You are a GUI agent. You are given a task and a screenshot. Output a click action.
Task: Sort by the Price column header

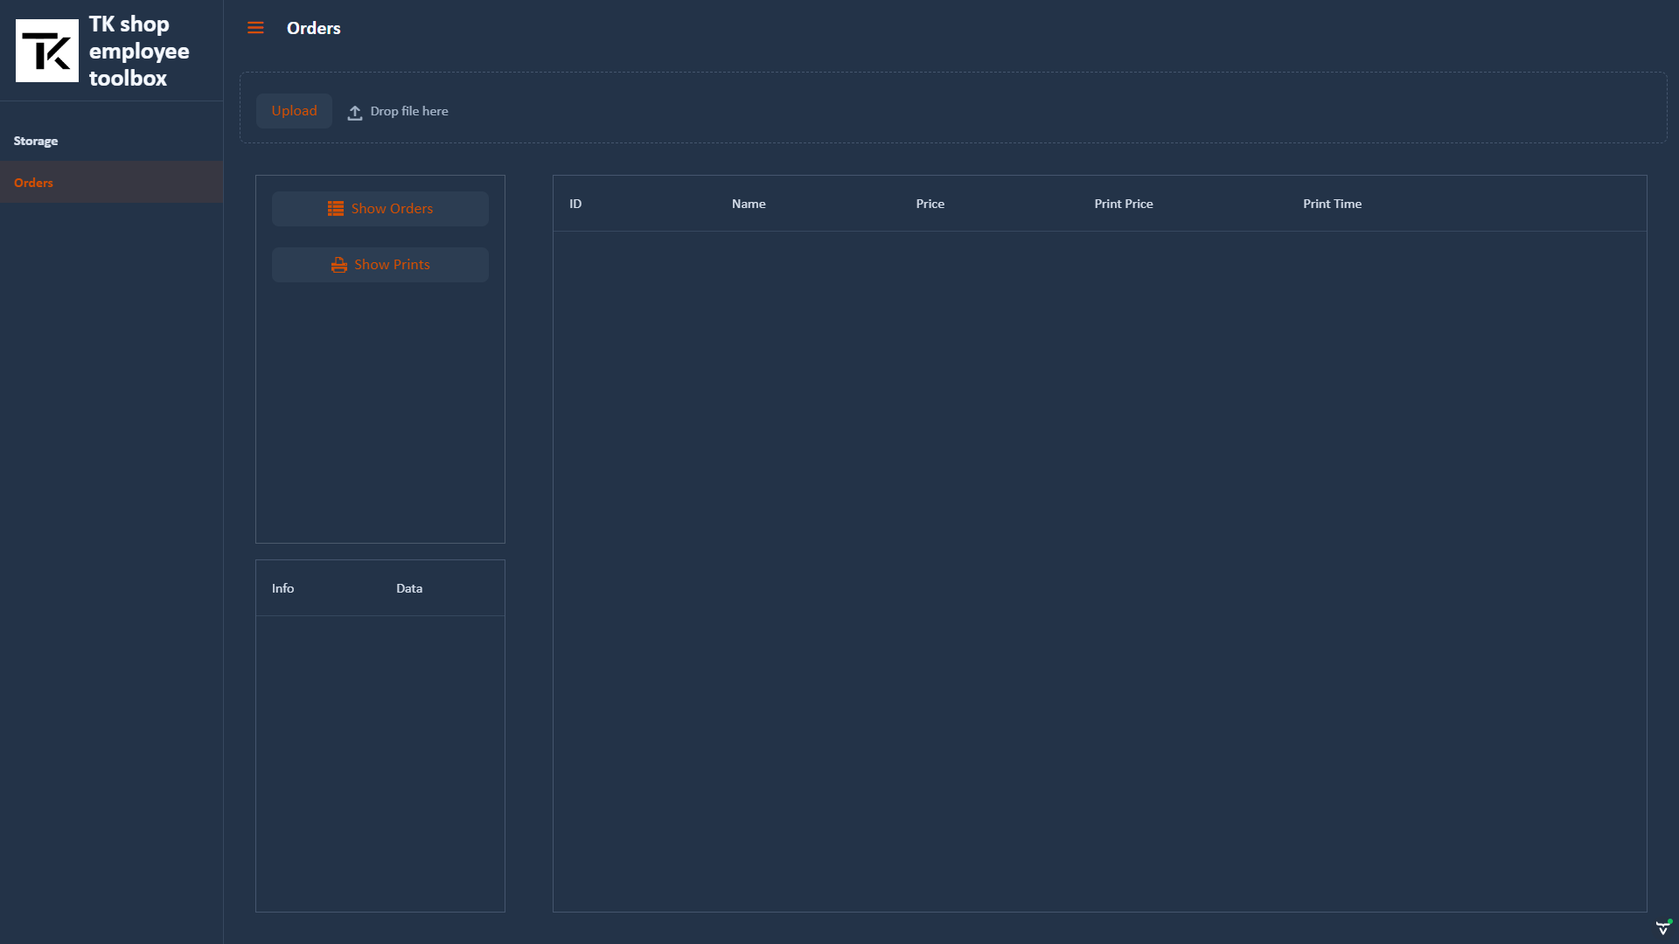(x=930, y=203)
